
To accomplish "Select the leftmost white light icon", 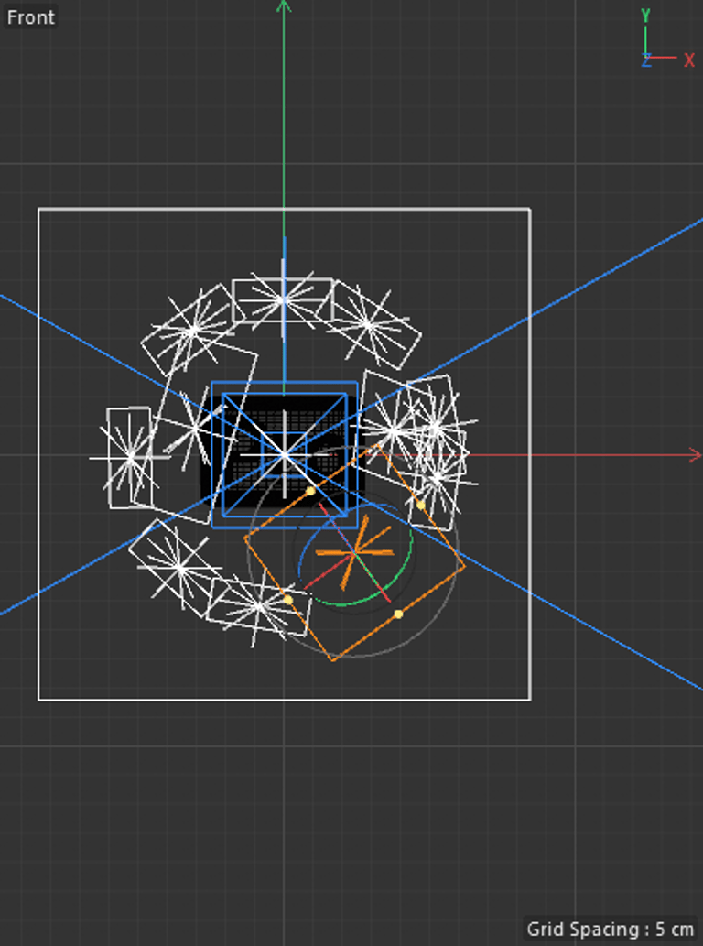I will tap(130, 458).
